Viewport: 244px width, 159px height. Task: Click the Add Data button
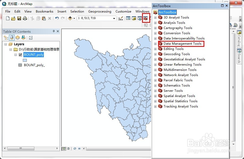click(x=70, y=18)
